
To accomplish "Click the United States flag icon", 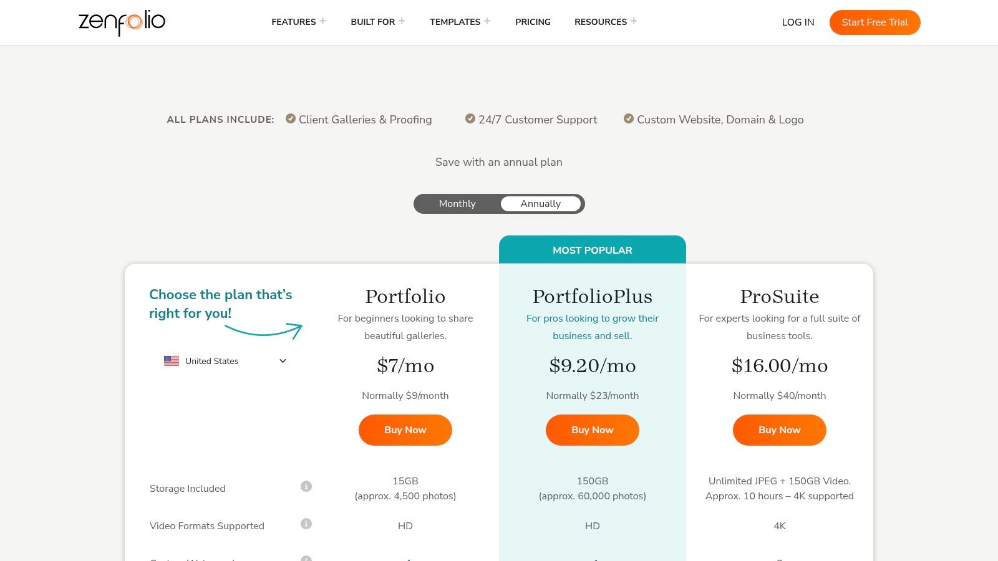I will pos(171,360).
